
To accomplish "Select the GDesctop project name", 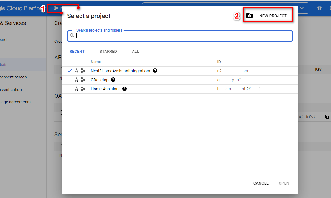I will click(100, 80).
